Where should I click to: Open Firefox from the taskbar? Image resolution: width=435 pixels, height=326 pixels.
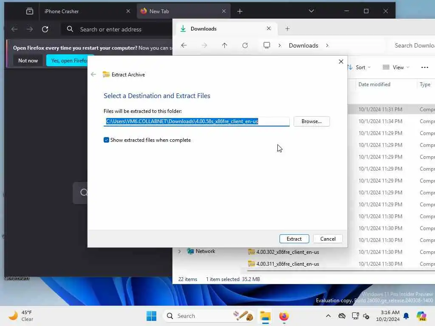coord(284,316)
